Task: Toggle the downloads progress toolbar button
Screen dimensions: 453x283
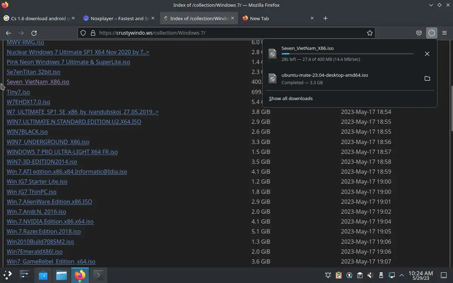Action: 431,33
